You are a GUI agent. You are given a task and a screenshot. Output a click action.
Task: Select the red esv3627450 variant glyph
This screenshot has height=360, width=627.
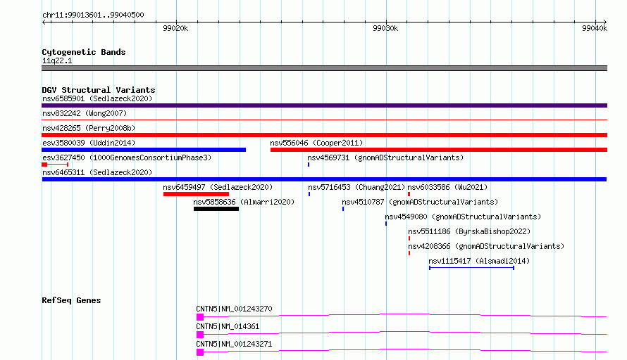point(55,165)
